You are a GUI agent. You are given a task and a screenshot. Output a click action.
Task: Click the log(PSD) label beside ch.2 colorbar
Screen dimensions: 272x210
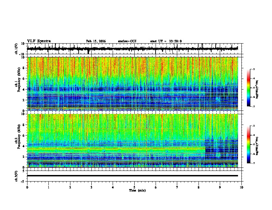pos(257,146)
